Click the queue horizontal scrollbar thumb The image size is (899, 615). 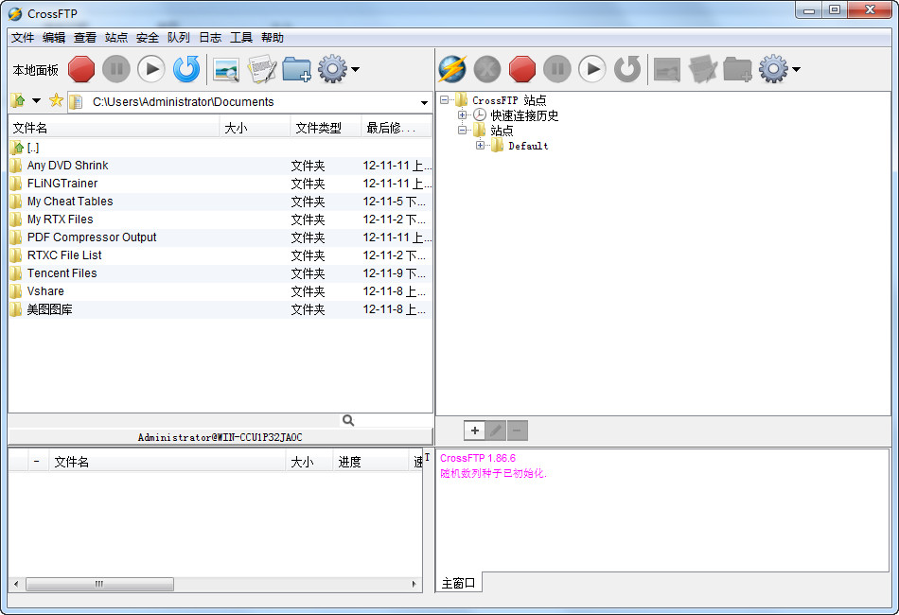(x=99, y=584)
